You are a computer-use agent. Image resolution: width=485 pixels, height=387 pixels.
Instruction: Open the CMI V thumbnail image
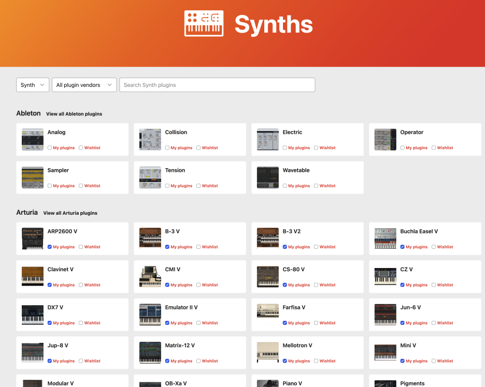tap(150, 277)
